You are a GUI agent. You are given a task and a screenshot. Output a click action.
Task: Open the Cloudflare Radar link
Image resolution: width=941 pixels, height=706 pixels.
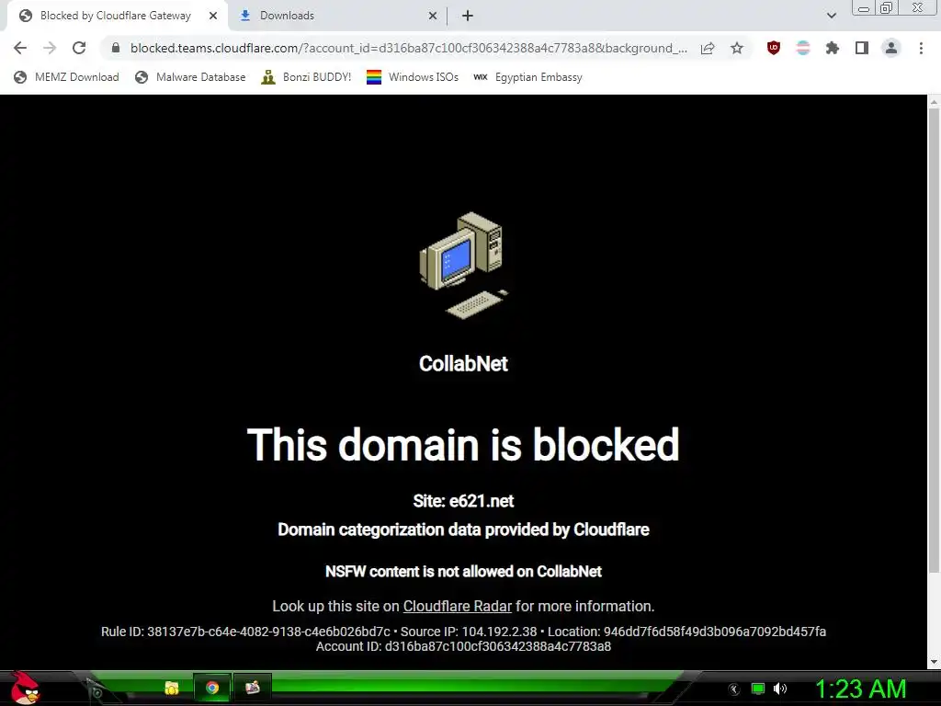(x=458, y=607)
